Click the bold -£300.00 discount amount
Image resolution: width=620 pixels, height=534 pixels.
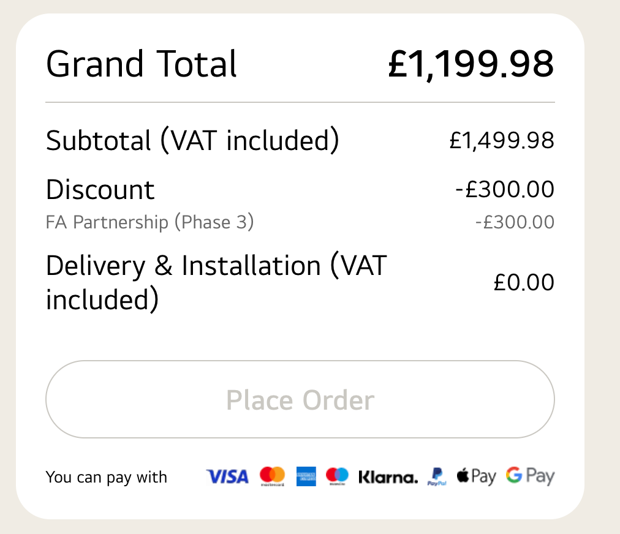click(x=505, y=189)
